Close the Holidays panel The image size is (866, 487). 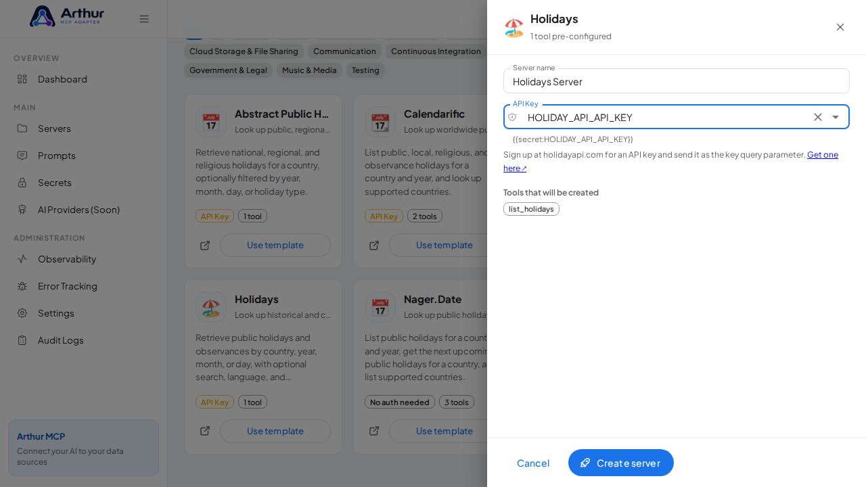(x=840, y=27)
